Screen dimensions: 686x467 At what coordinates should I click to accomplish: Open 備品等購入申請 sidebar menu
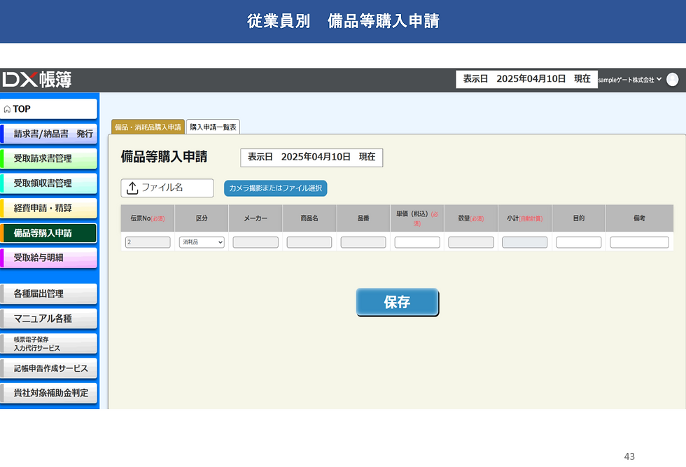(x=48, y=233)
